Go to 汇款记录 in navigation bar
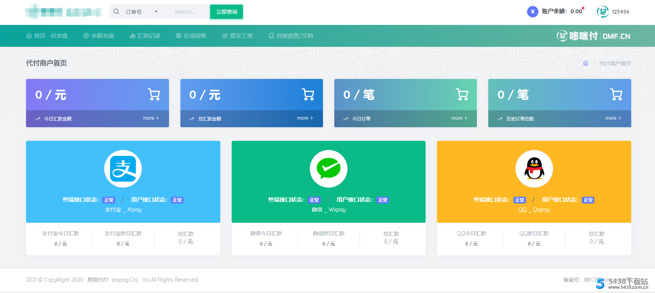The width and height of the screenshot is (655, 293). click(145, 36)
